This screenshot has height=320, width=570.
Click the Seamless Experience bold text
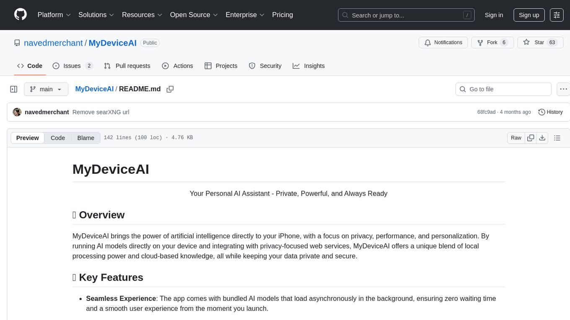click(121, 299)
